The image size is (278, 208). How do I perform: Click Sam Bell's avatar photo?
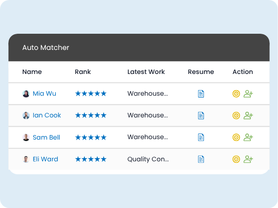26,137
